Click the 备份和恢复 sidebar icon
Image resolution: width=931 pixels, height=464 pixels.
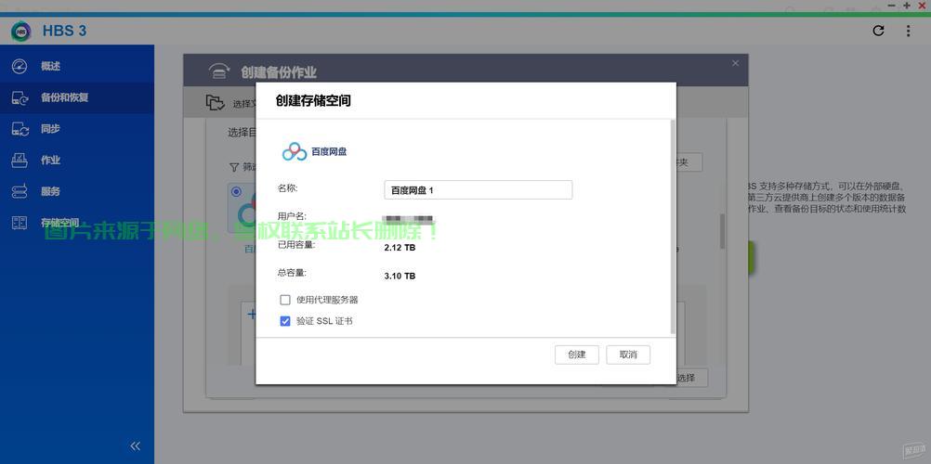coord(20,97)
